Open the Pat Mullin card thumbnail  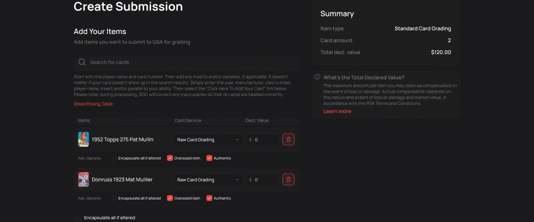pyautogui.click(x=83, y=140)
